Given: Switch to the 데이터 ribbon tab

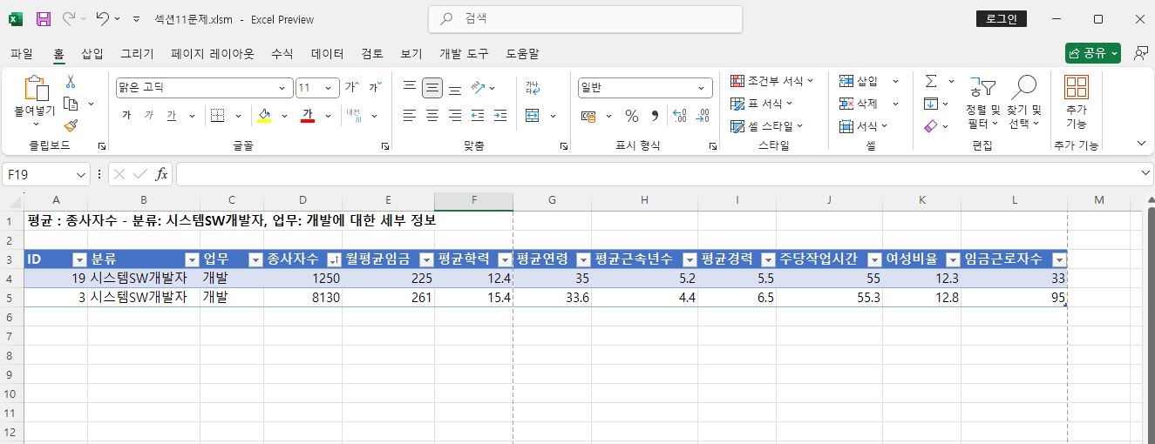Looking at the screenshot, I should pyautogui.click(x=327, y=54).
